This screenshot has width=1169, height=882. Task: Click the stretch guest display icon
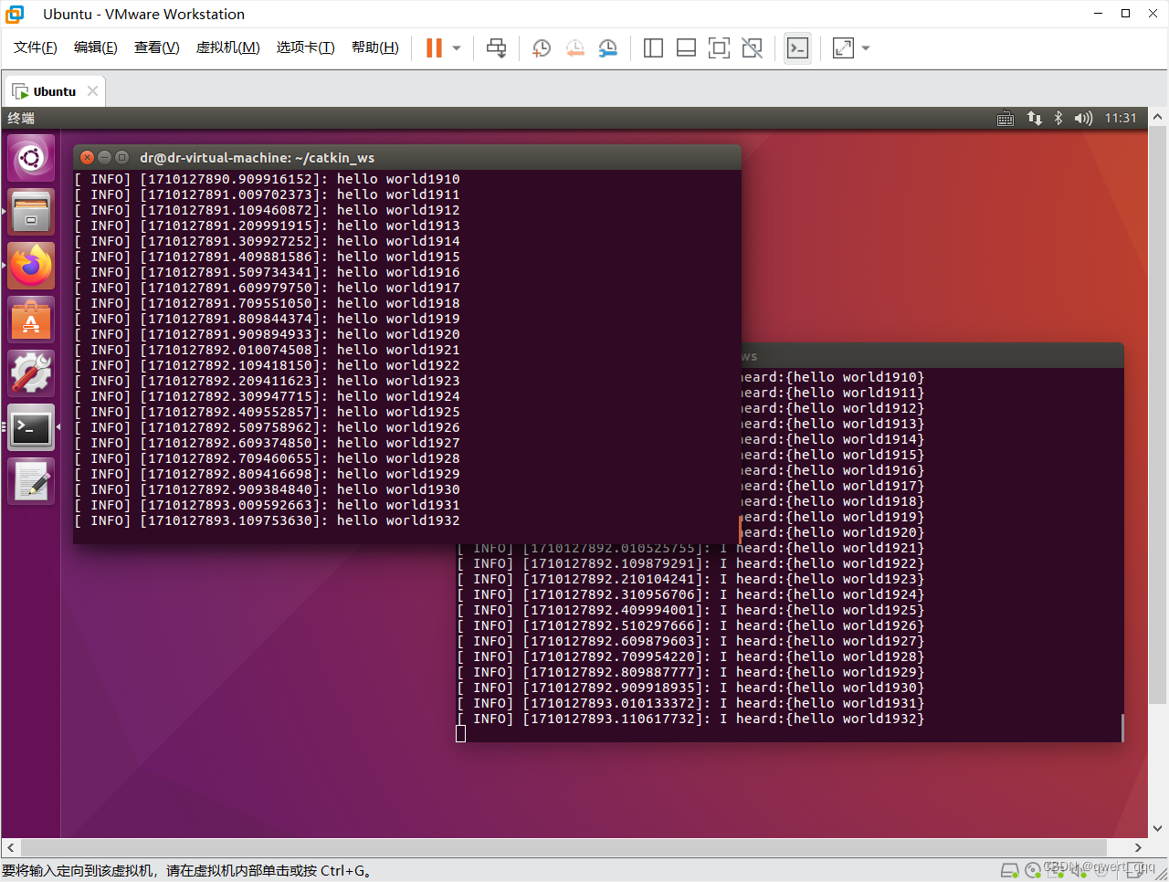tap(843, 48)
